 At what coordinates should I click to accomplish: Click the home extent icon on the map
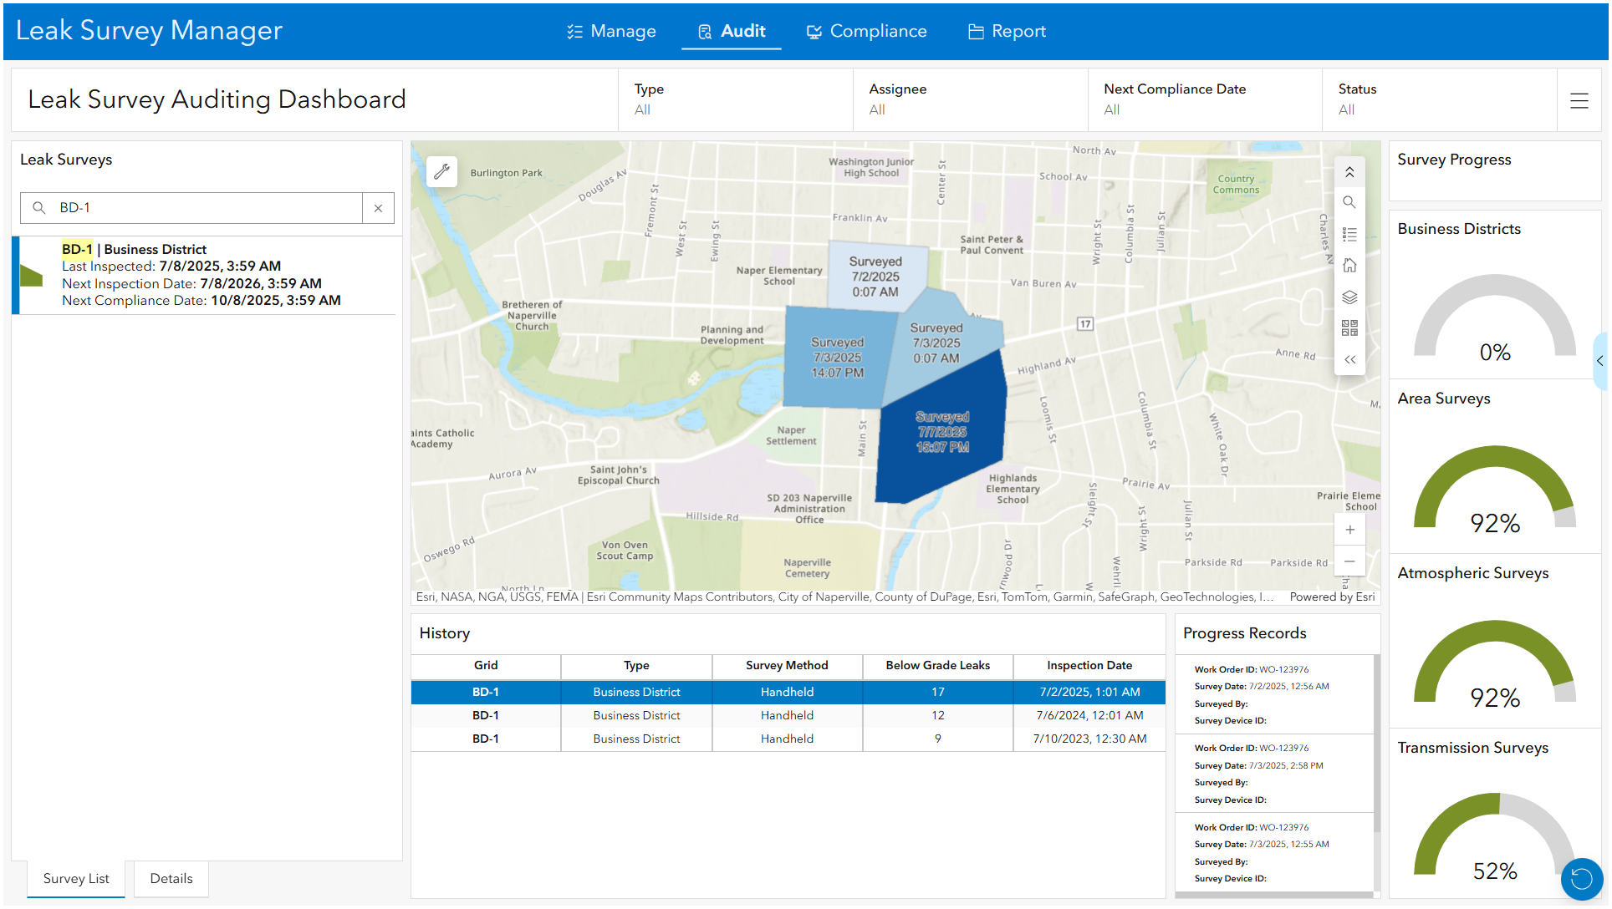pyautogui.click(x=1349, y=265)
